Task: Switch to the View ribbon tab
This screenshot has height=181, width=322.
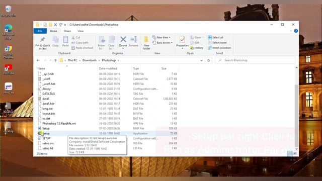Action: (80, 31)
